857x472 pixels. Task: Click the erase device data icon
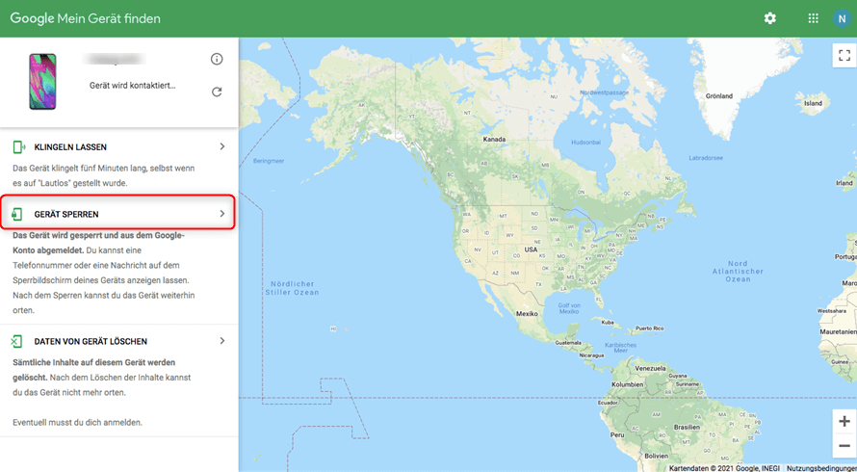(17, 341)
